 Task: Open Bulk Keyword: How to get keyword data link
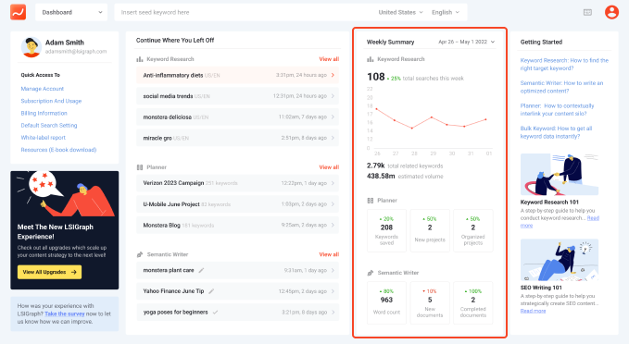556,132
